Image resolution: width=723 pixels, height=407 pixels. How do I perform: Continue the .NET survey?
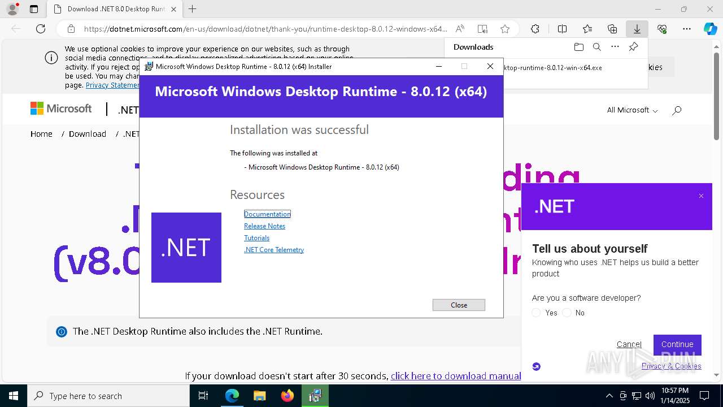tap(677, 344)
